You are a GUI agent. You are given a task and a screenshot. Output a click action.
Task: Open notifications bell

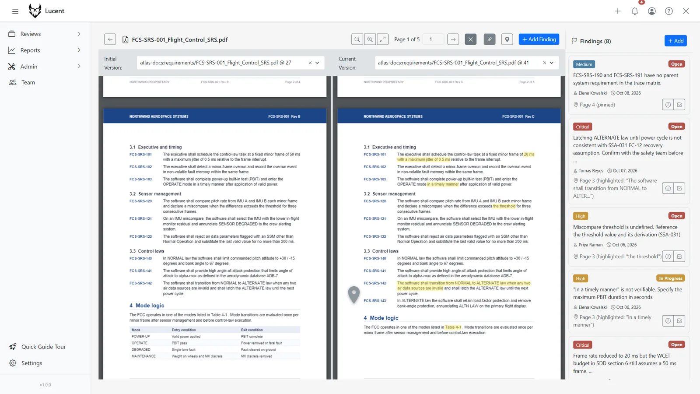tap(635, 11)
